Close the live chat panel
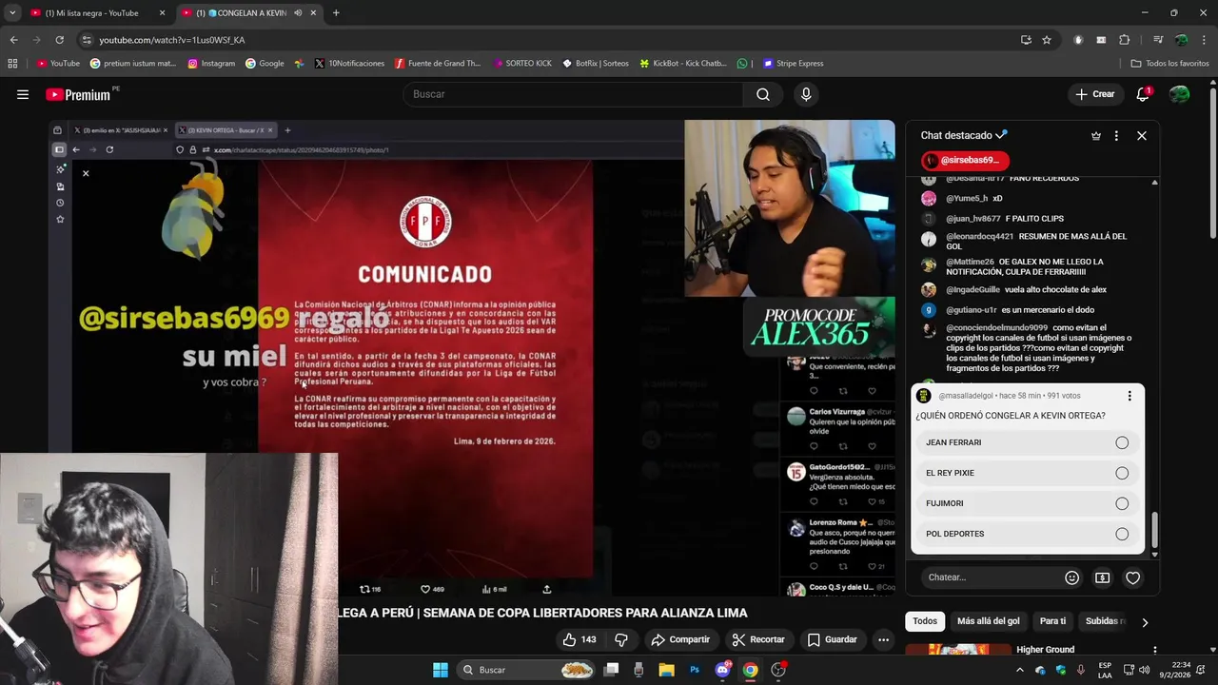Image resolution: width=1218 pixels, height=685 pixels. tap(1142, 135)
